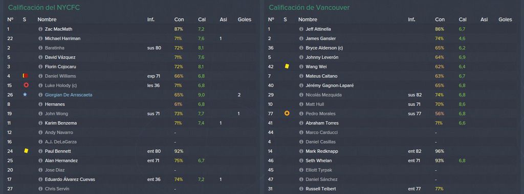
Task: Click the red card icon for Daniel Williams
Action: coord(26,76)
